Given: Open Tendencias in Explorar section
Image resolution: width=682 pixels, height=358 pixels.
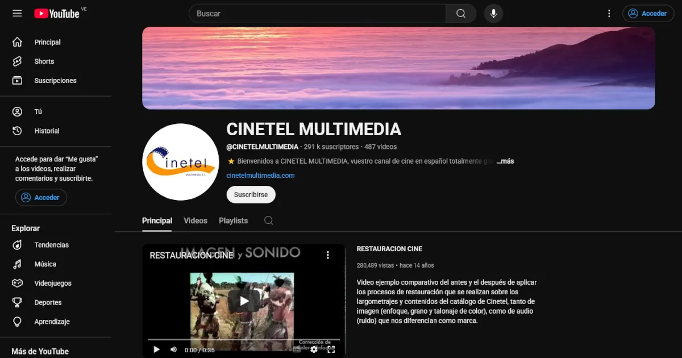Looking at the screenshot, I should tap(51, 245).
